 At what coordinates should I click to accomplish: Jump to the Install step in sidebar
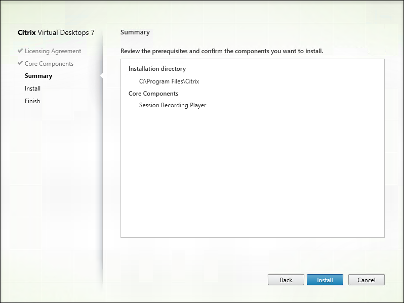tap(32, 89)
